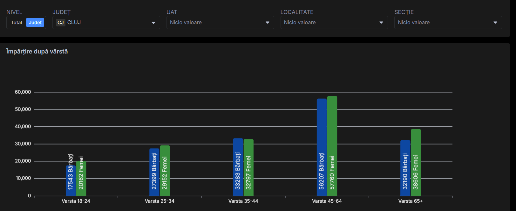Click the SECȚIE filter label
The height and width of the screenshot is (211, 516).
404,12
